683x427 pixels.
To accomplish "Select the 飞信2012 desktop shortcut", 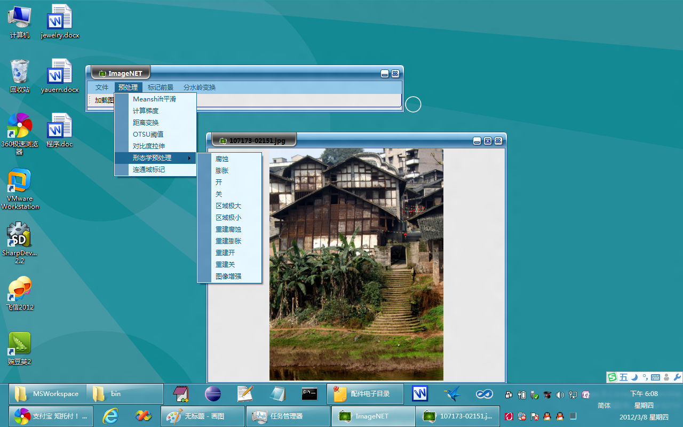I will pyautogui.click(x=20, y=294).
